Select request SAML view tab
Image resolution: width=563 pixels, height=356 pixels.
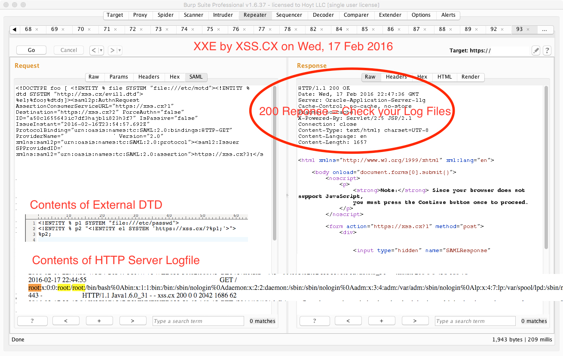pos(196,77)
